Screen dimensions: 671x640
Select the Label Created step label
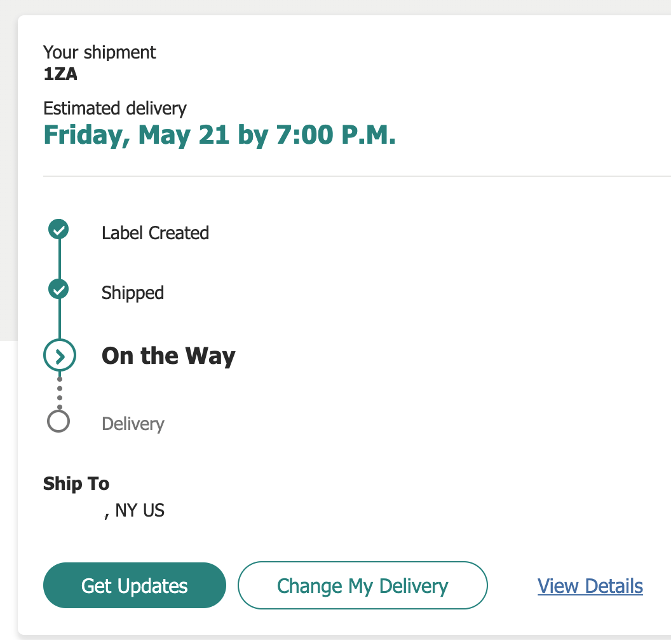155,233
